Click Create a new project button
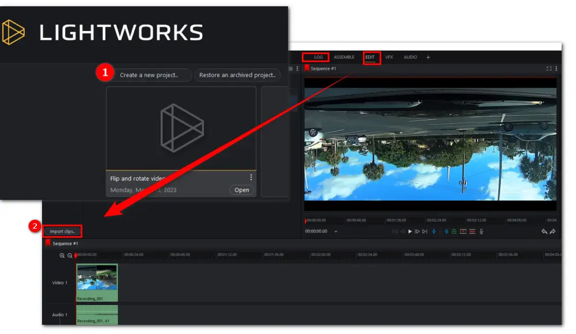Screen dimensions: 576x334 coord(149,75)
